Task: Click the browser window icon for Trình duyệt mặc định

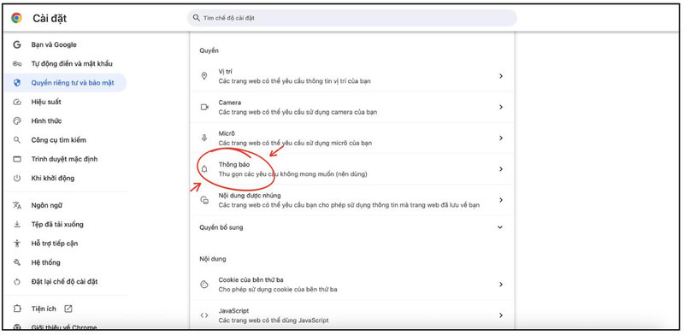Action: tap(17, 159)
